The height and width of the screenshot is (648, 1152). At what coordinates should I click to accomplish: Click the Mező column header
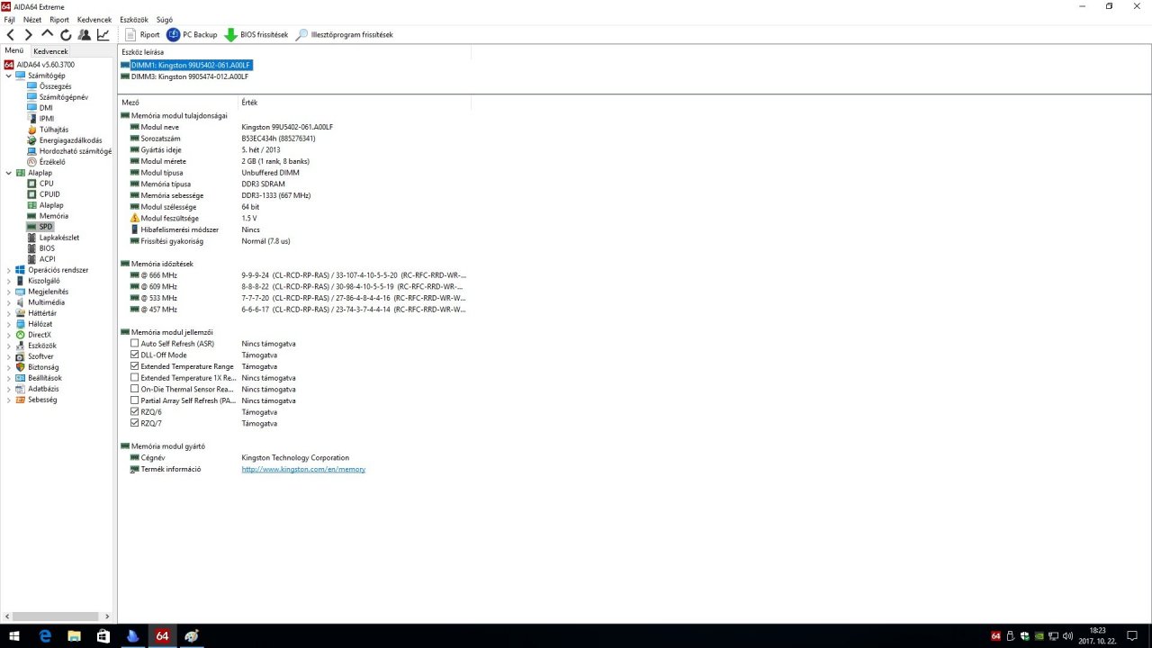click(130, 103)
